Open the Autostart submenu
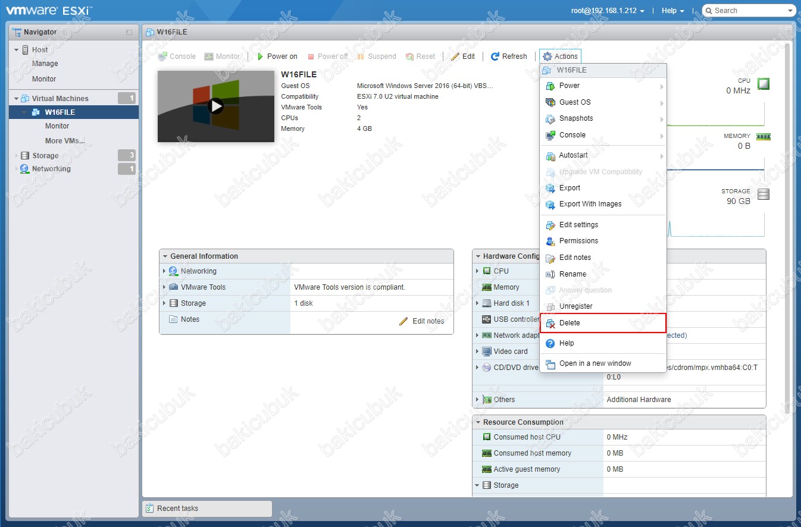Screen dimensions: 801x527 [x=603, y=155]
